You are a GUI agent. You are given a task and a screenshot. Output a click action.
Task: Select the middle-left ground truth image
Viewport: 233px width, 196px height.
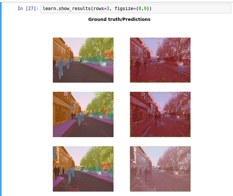[x=83, y=114]
